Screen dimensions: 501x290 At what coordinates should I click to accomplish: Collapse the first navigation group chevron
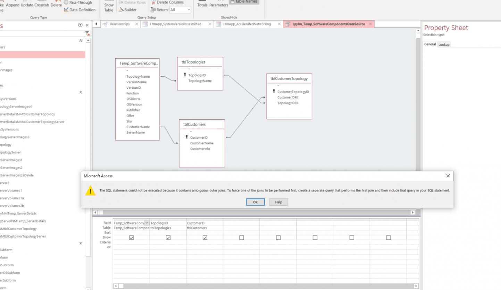coord(81,41)
